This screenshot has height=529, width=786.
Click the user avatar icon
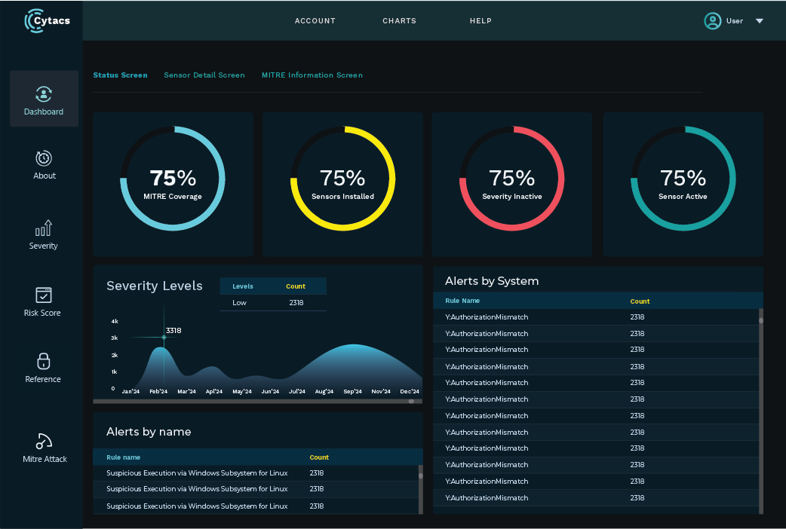pos(712,21)
